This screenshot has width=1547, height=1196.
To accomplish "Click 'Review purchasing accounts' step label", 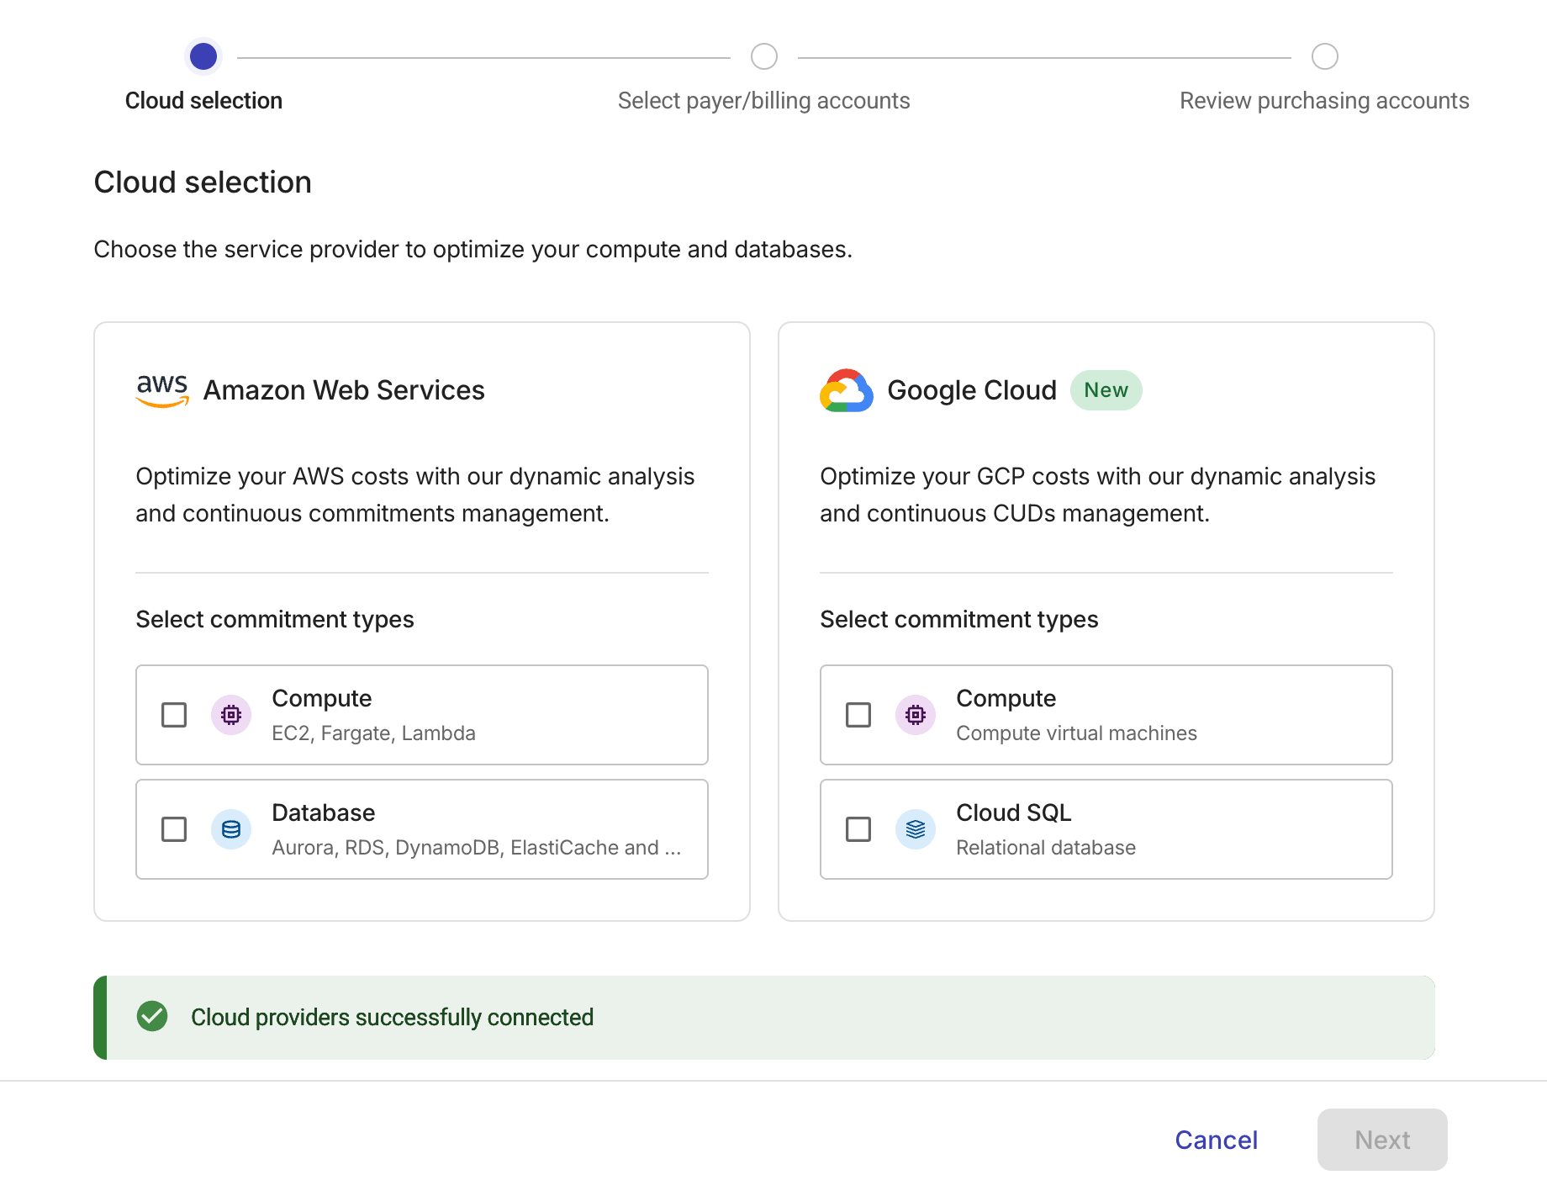I will (x=1325, y=101).
